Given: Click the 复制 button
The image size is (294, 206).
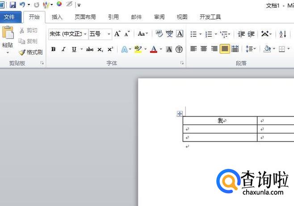Looking at the screenshot, I should click(28, 41).
